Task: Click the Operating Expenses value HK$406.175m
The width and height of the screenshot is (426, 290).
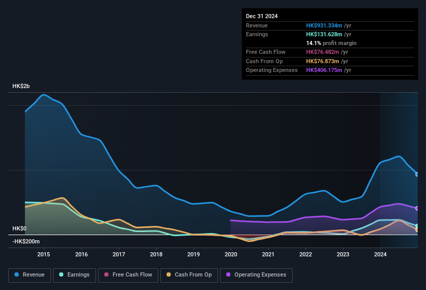Action: coord(324,70)
